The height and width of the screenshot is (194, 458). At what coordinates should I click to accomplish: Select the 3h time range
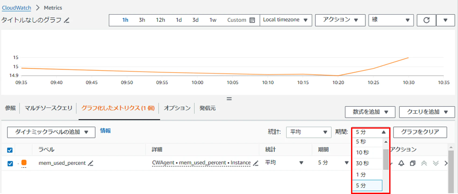142,20
